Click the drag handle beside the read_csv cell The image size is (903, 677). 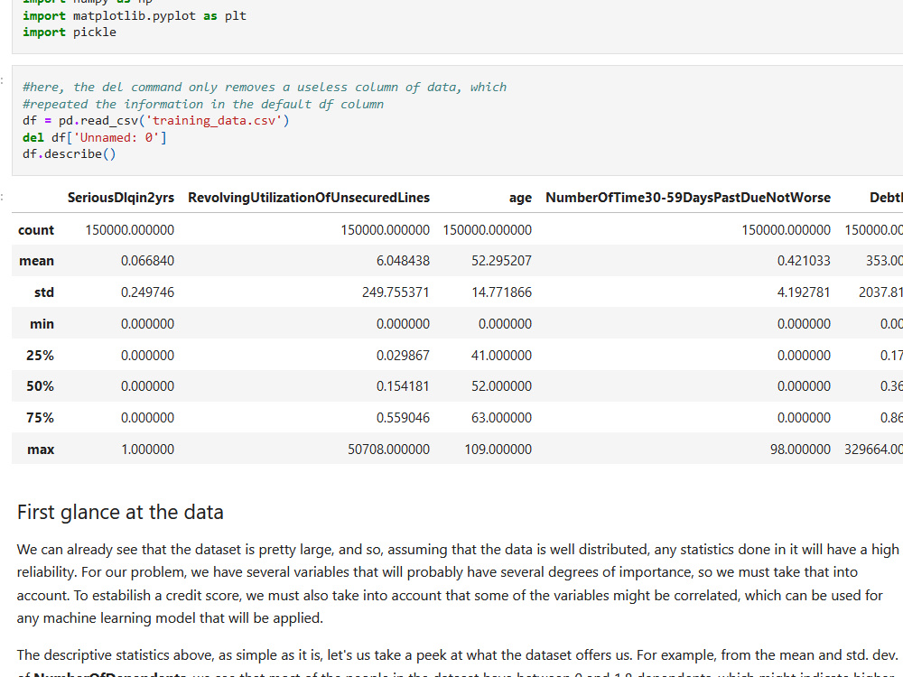5,81
